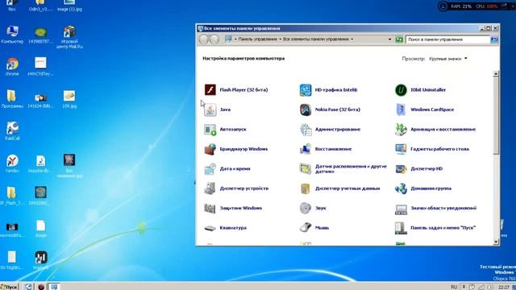Refresh the control panel address bar

pos(399,39)
